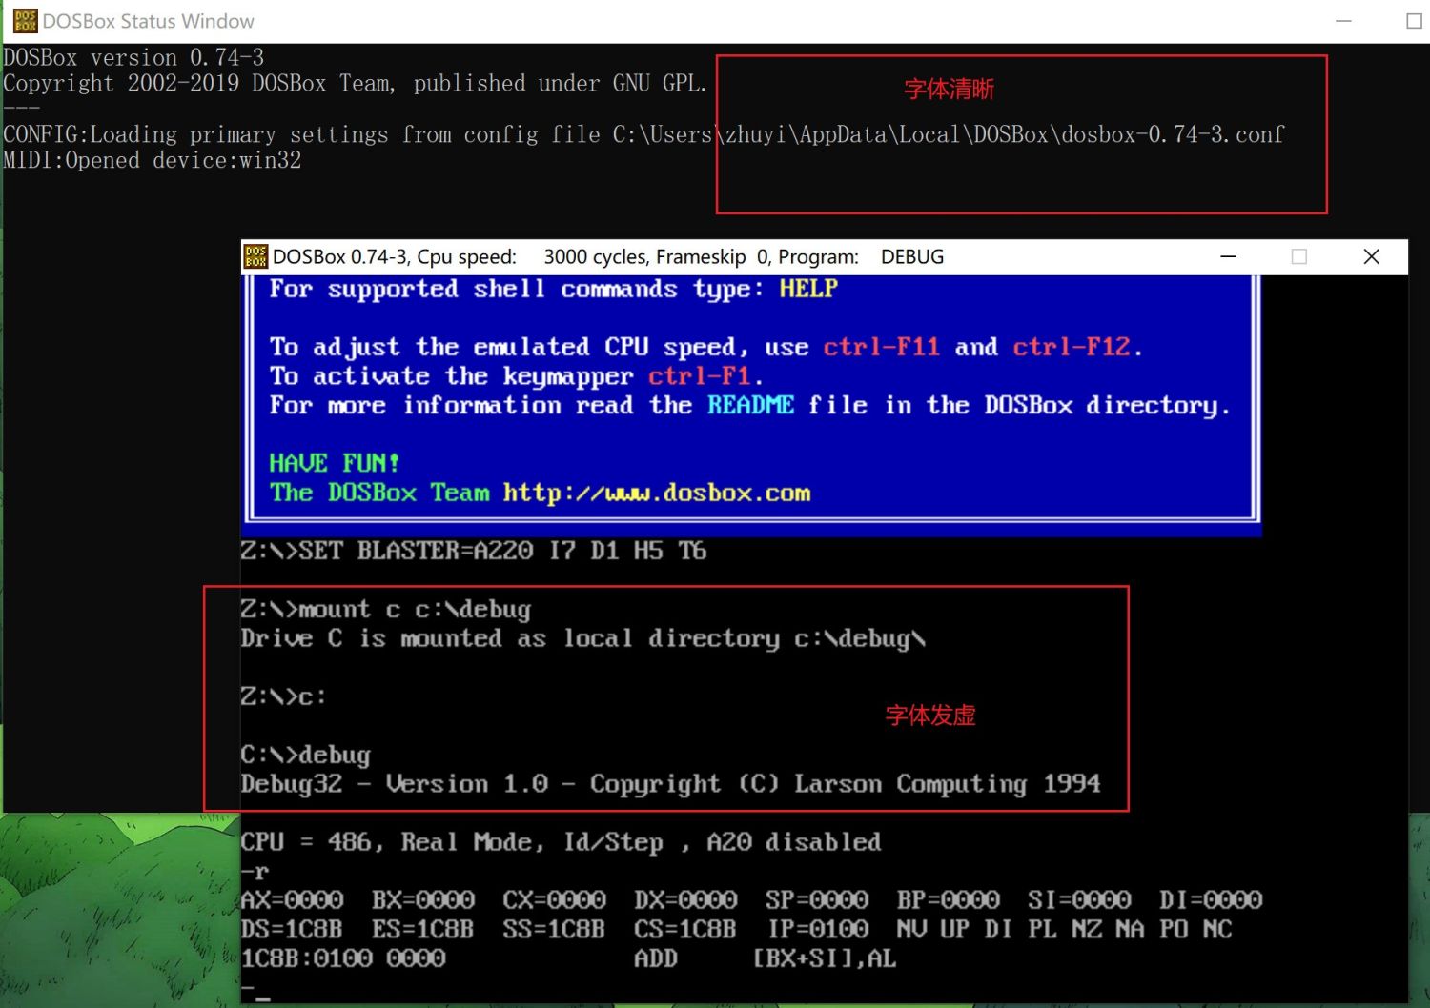Click the red ctrl-F12 text
Image resolution: width=1430 pixels, height=1008 pixels.
pyautogui.click(x=1071, y=347)
